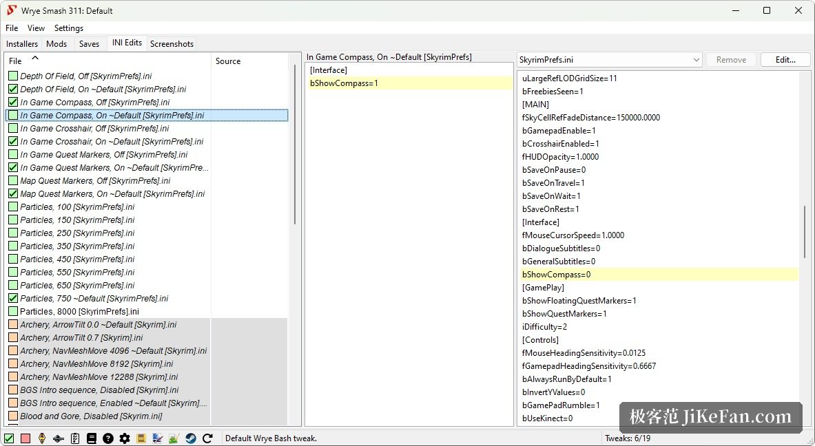Toggle Blood and Gore, Disabled checkbox

pos(13,416)
